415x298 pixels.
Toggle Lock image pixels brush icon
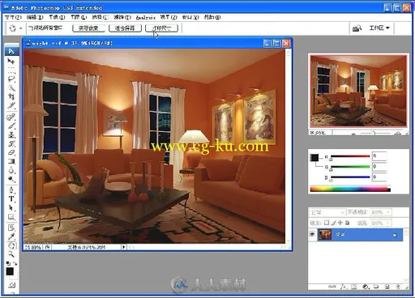(x=334, y=223)
